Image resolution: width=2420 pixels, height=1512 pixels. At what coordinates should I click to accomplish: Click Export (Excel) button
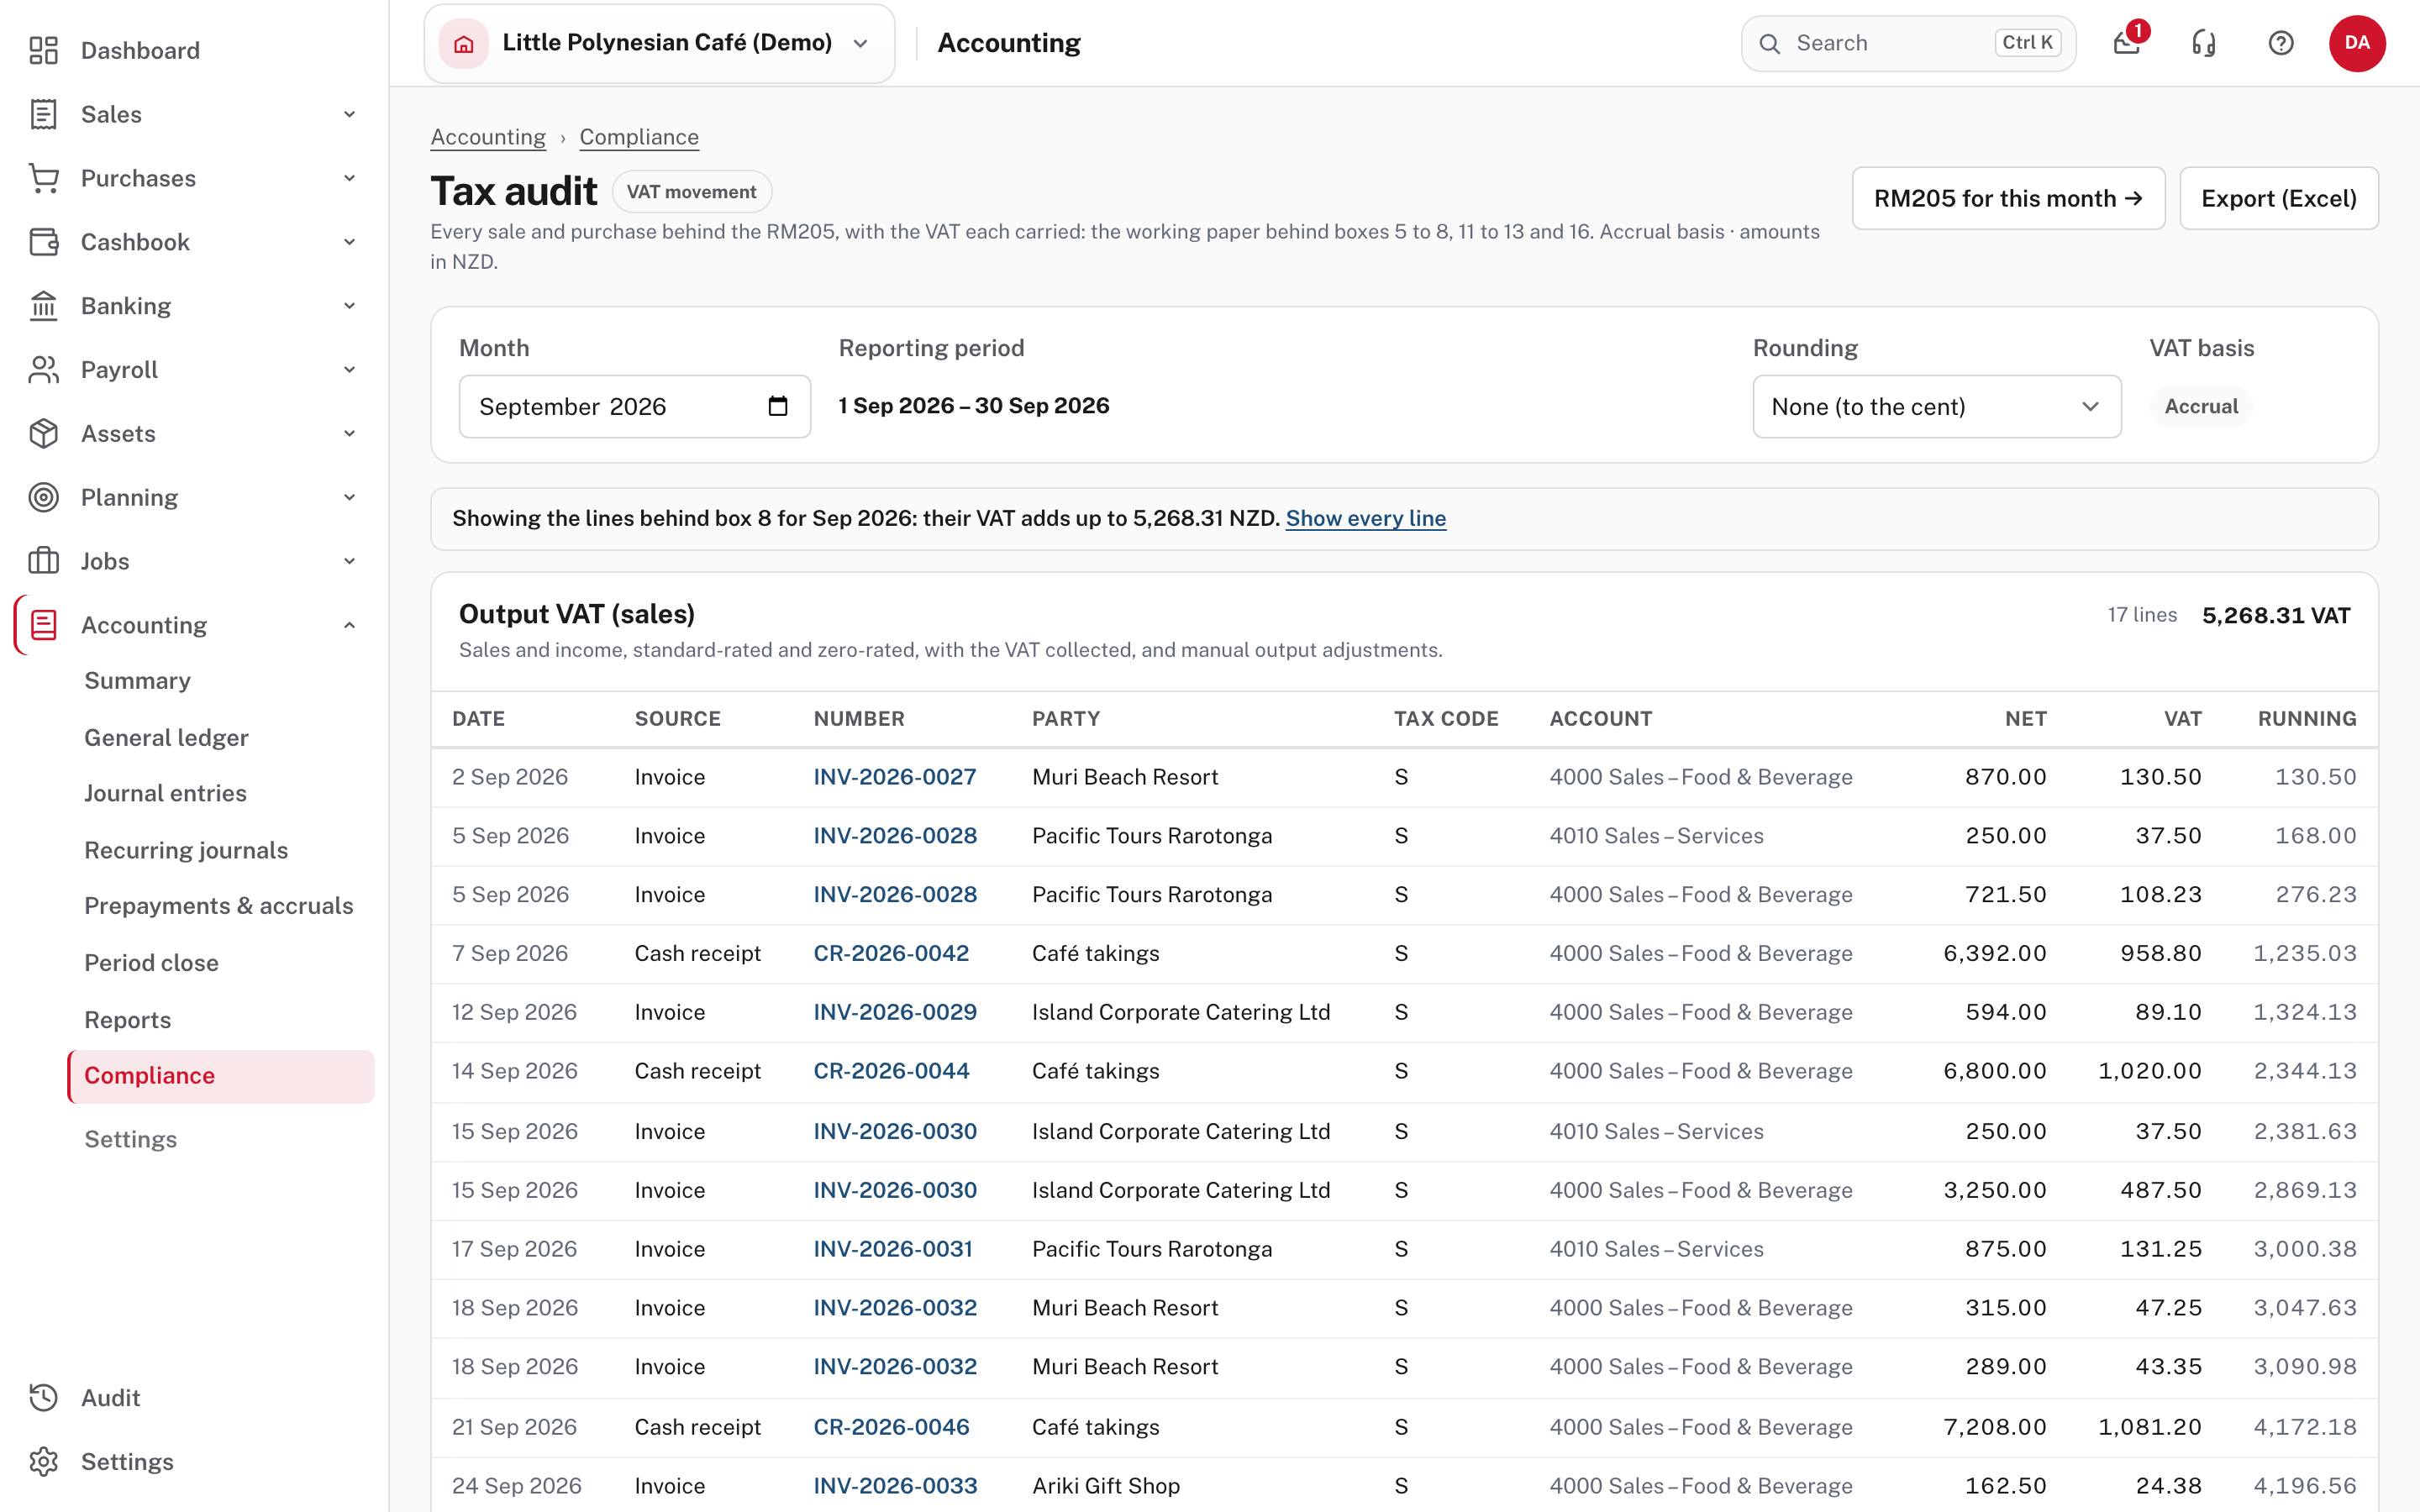2279,198
